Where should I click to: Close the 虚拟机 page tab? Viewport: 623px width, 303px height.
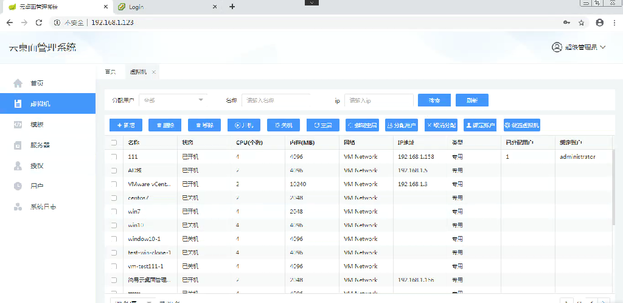tap(153, 72)
